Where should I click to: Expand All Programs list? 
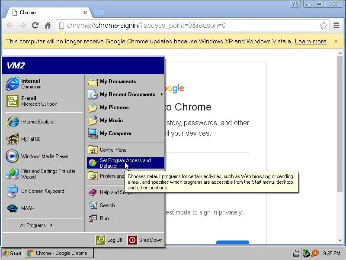36,225
